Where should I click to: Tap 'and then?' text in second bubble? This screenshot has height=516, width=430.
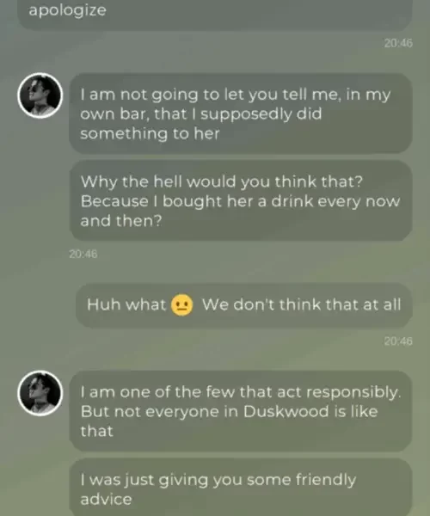121,221
